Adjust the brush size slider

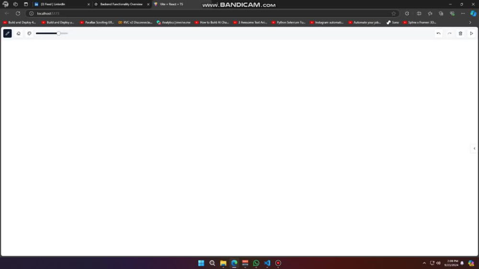tap(52, 33)
